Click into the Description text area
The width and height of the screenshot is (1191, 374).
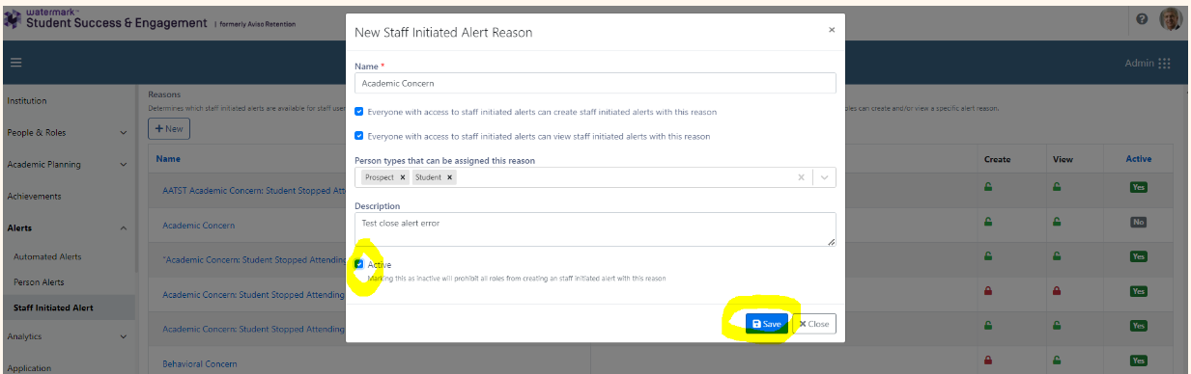[x=595, y=229]
